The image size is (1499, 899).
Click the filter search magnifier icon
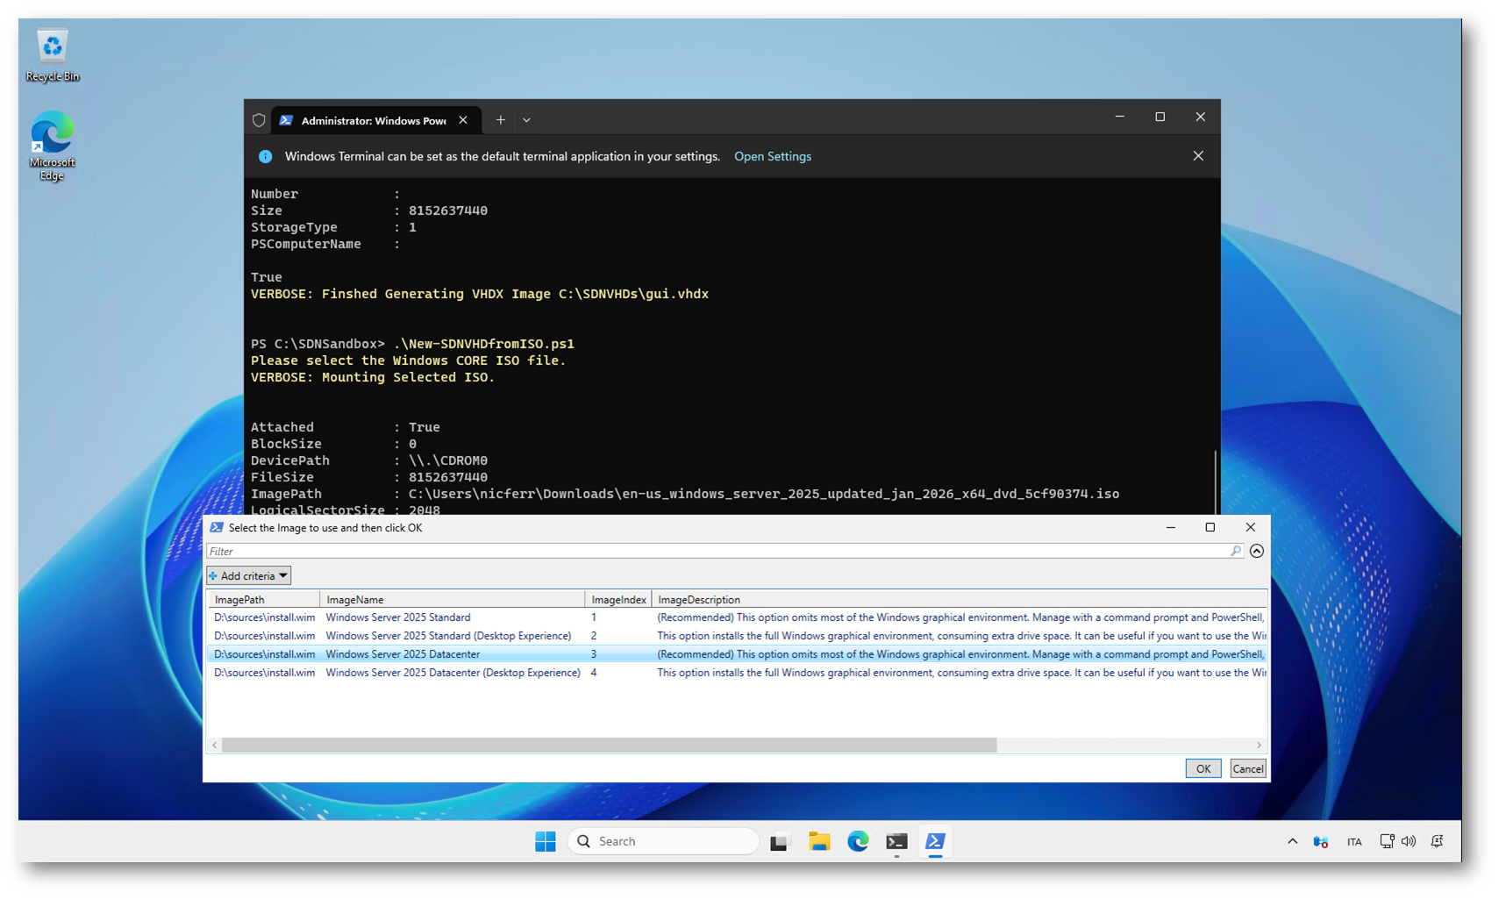[1236, 551]
